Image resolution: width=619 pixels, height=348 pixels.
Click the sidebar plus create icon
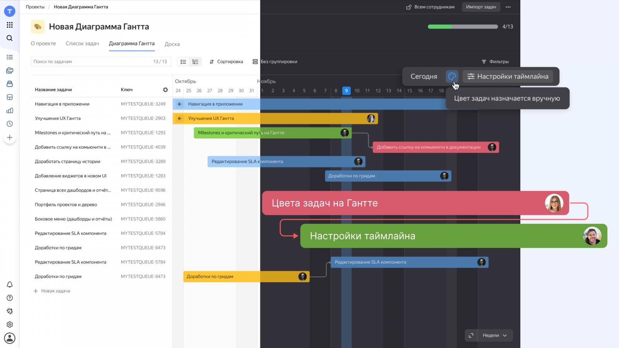coord(10,138)
